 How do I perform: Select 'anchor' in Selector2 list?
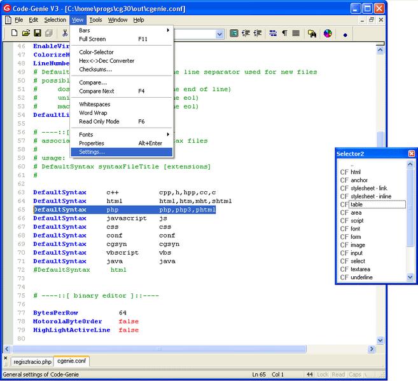359,180
